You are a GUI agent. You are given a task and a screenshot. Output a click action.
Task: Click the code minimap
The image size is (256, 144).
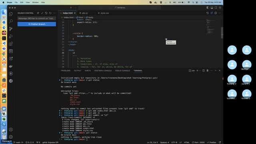[212, 27]
